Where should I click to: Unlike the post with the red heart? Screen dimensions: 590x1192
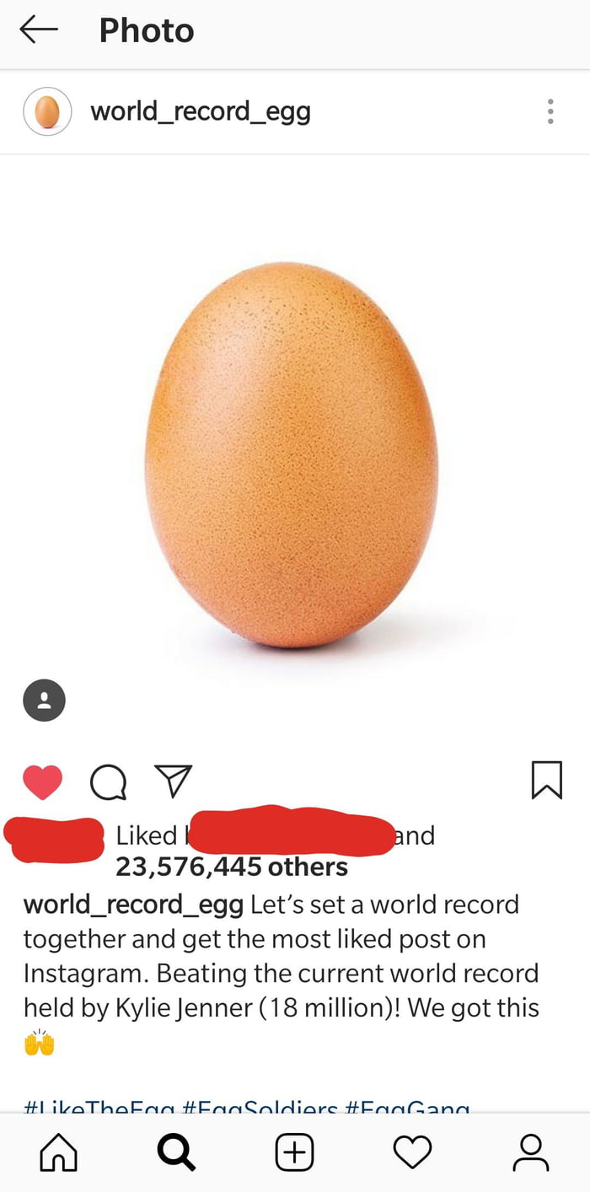click(42, 781)
